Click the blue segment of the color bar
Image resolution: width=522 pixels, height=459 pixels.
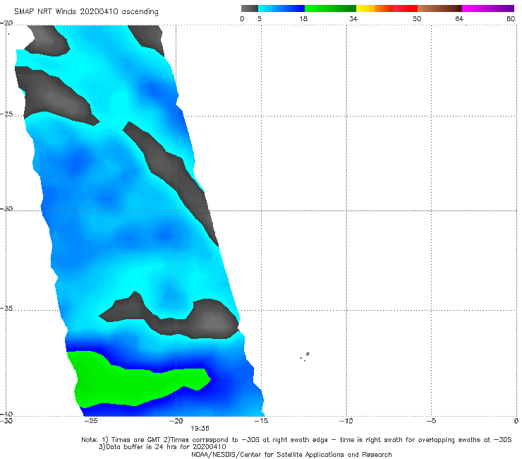click(x=281, y=8)
